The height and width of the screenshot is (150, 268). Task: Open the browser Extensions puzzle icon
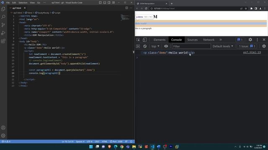[251, 8]
